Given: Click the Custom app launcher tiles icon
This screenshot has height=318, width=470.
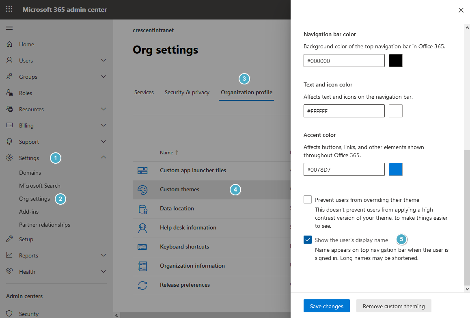Looking at the screenshot, I should (142, 171).
